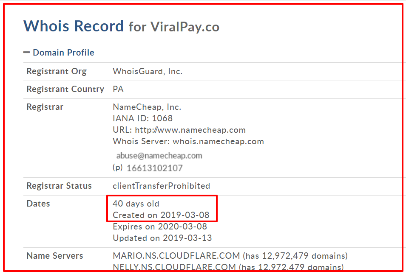Click the Registrar row label
Viewport: 406px width, 274px height.
point(45,107)
